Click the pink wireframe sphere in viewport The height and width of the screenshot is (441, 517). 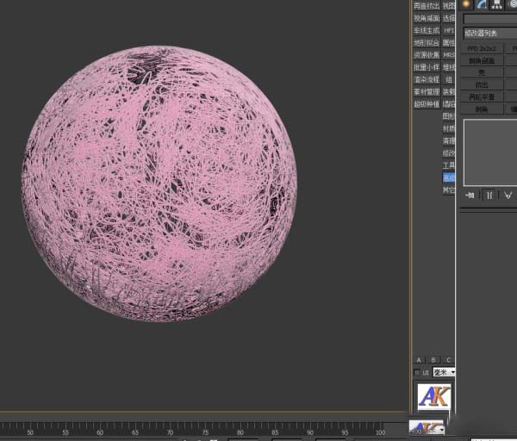[159, 183]
